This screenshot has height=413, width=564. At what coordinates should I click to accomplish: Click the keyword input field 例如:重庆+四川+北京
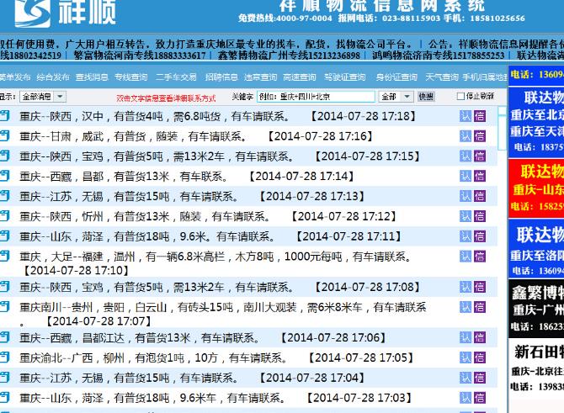coord(316,97)
